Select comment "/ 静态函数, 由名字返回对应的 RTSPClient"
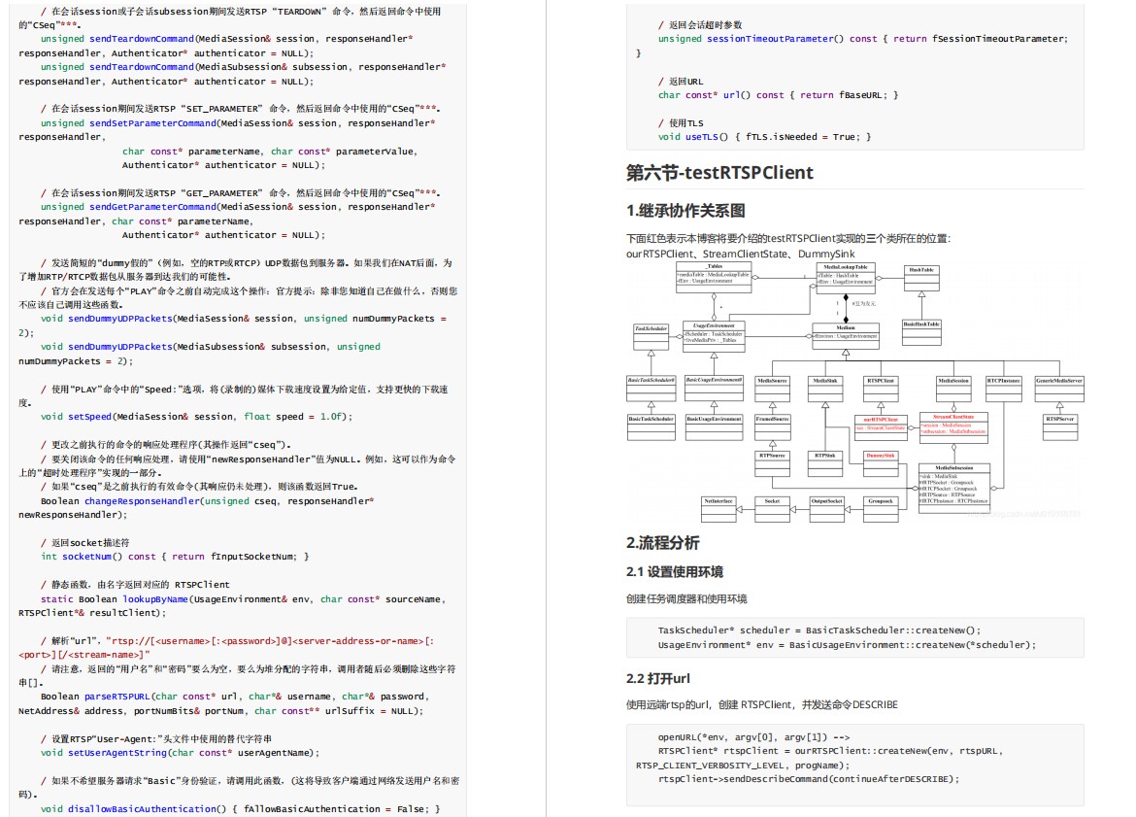Screen dimensions: 1136x817 [x=135, y=585]
